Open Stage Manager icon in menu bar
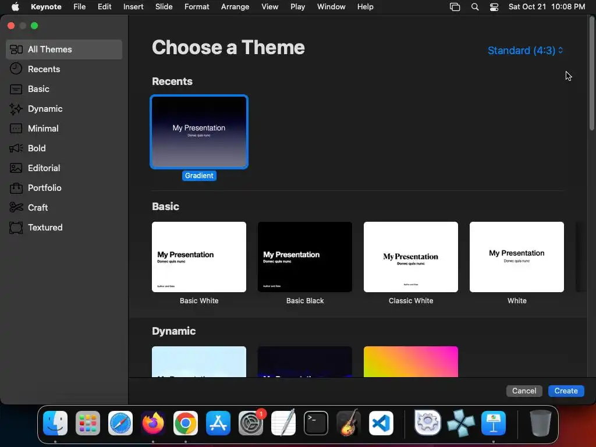Screen dimensions: 596x447 [x=455, y=7]
